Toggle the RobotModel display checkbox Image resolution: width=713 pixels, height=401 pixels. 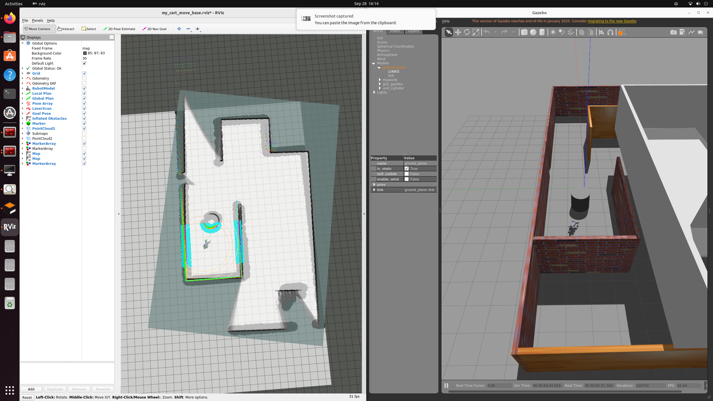click(x=84, y=88)
